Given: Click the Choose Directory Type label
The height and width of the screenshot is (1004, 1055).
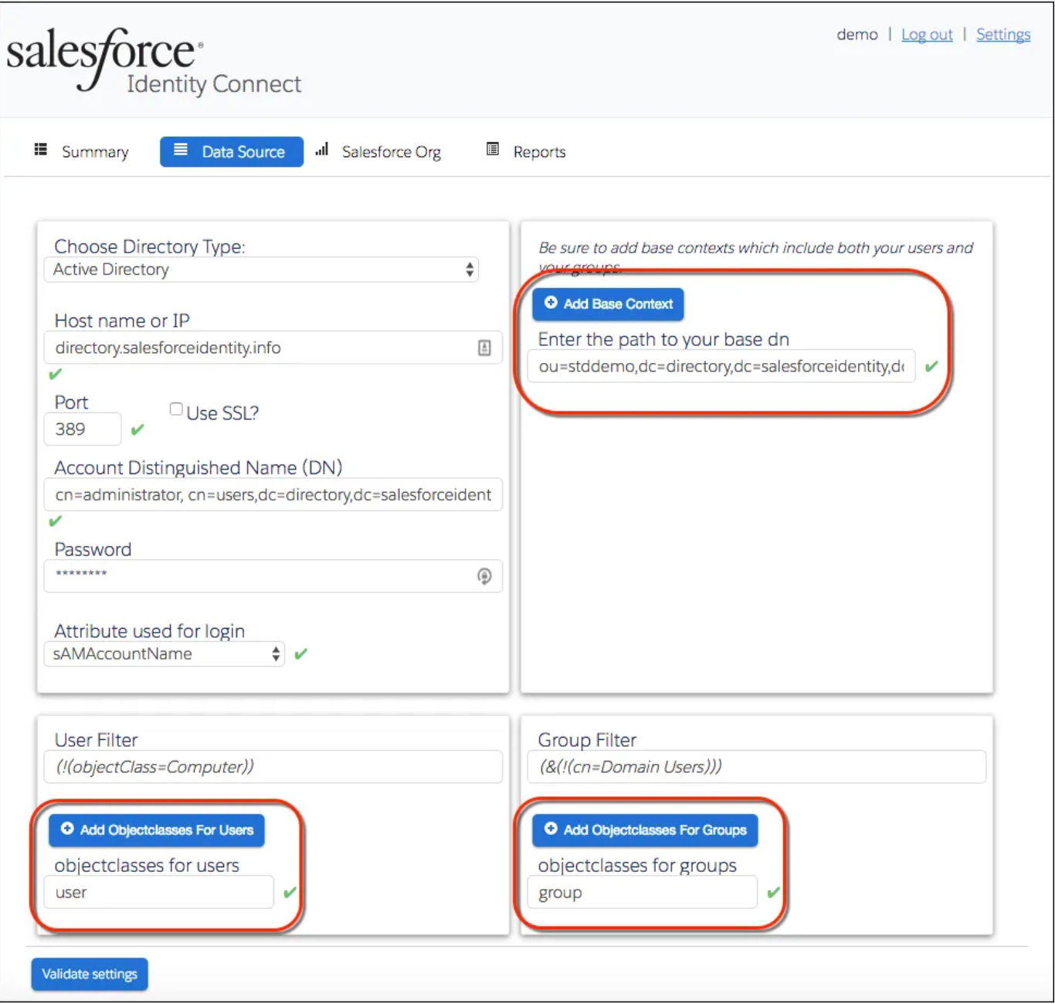Looking at the screenshot, I should (x=150, y=246).
